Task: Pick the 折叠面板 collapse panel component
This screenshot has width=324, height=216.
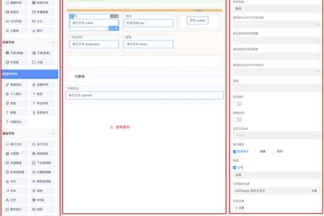Action: pos(43,12)
